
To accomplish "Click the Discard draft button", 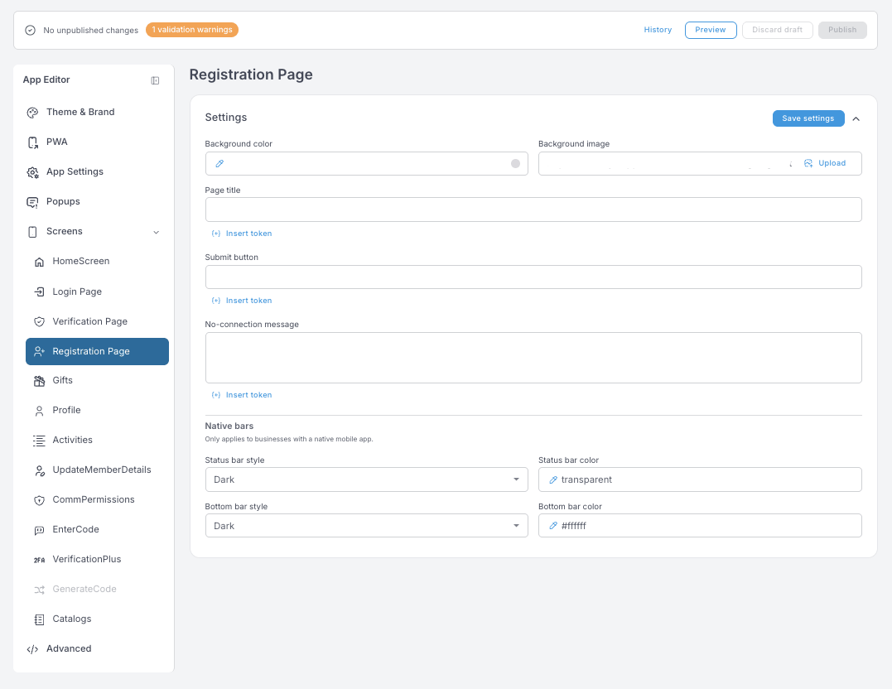I will (777, 30).
